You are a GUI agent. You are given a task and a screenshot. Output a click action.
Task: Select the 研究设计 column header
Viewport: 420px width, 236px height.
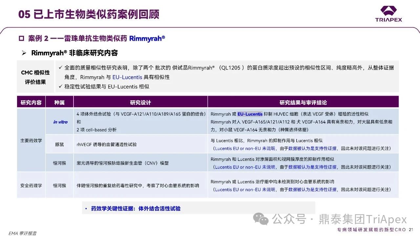[140, 102]
